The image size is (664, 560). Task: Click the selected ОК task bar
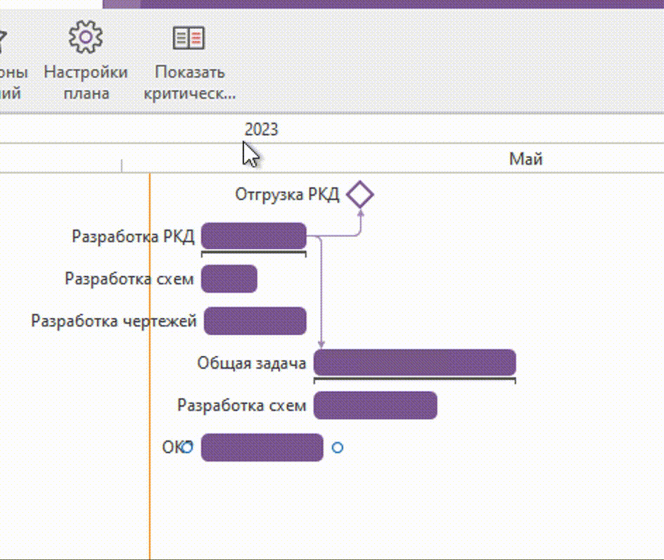click(262, 447)
